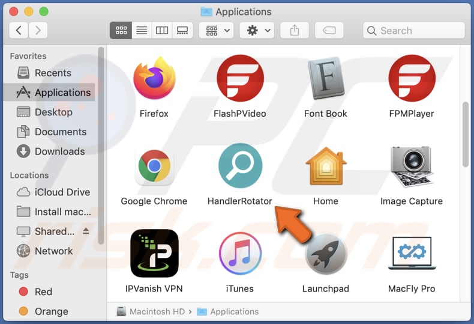Click the main file area scrollbar

tap(466, 135)
